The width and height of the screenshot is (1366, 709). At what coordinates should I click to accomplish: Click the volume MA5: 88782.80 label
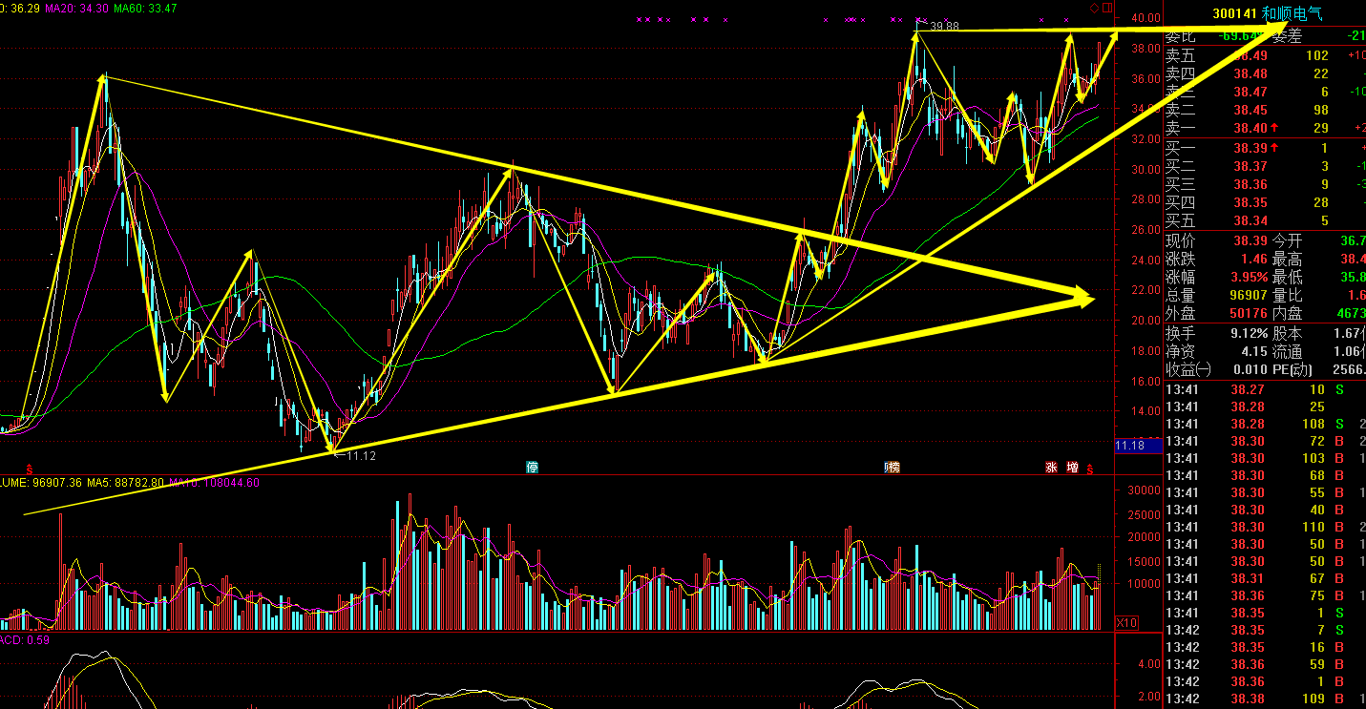pyautogui.click(x=126, y=482)
